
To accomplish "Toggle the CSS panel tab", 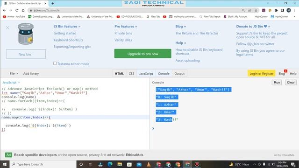I will pos(131,74).
